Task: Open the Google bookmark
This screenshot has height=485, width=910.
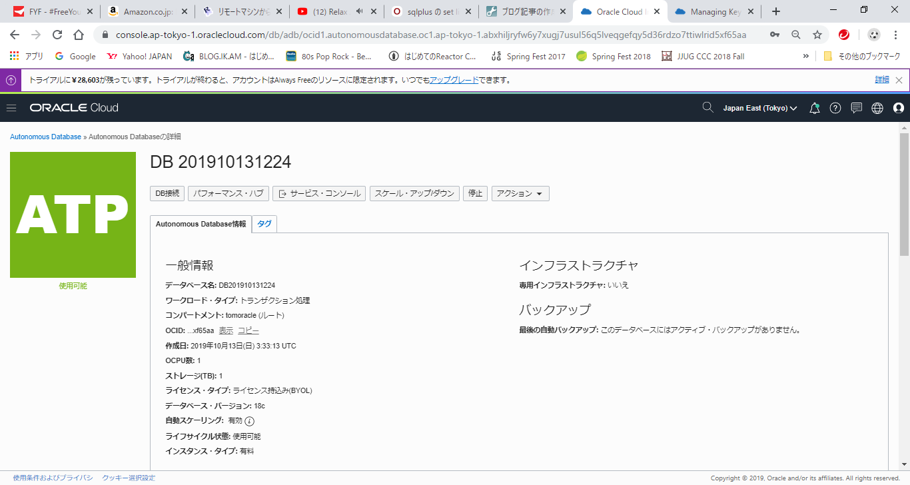Action: pyautogui.click(x=75, y=57)
